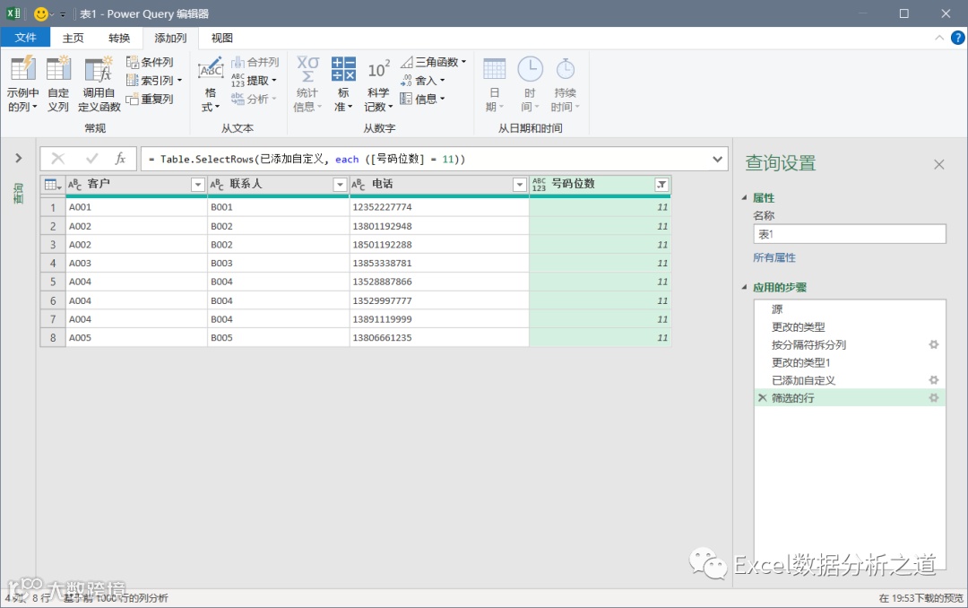This screenshot has width=968, height=608.
Task: Click A001 cell in first row
Action: coord(136,207)
